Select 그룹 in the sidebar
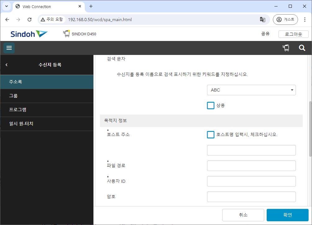Viewport: 312px width, 225px height. pos(47,96)
